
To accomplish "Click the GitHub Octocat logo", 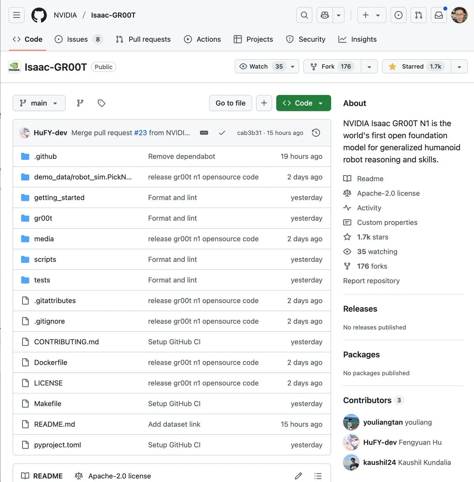I will (x=39, y=15).
